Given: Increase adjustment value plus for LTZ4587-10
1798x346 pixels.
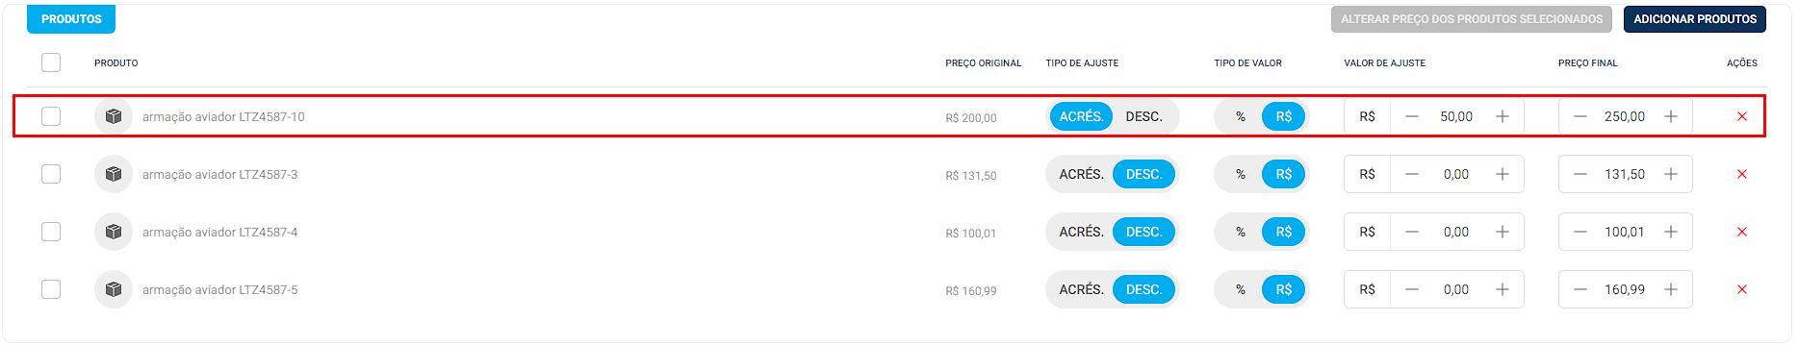Looking at the screenshot, I should coord(1502,116).
